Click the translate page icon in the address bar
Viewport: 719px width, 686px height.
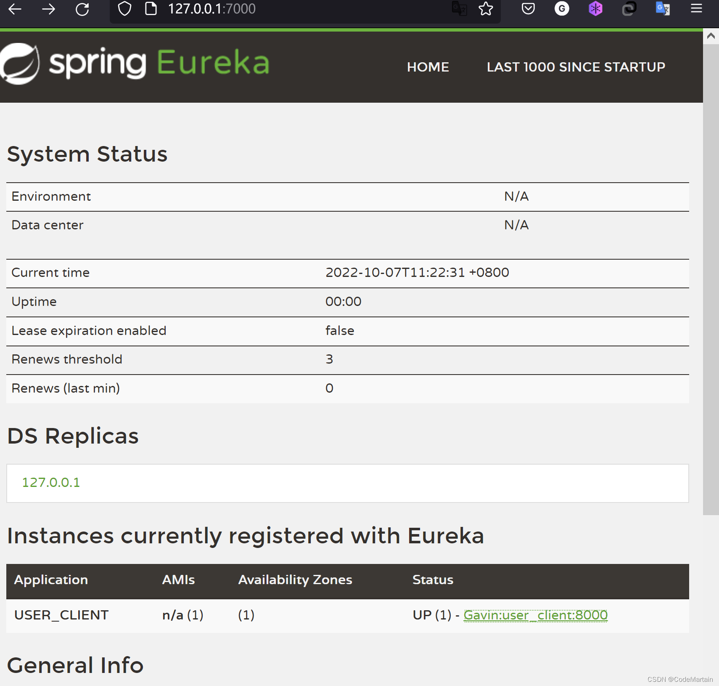pos(459,9)
